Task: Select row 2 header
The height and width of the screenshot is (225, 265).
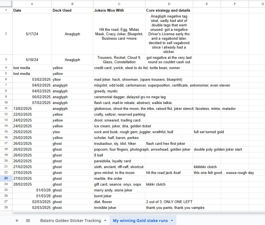Action: (6, 34)
